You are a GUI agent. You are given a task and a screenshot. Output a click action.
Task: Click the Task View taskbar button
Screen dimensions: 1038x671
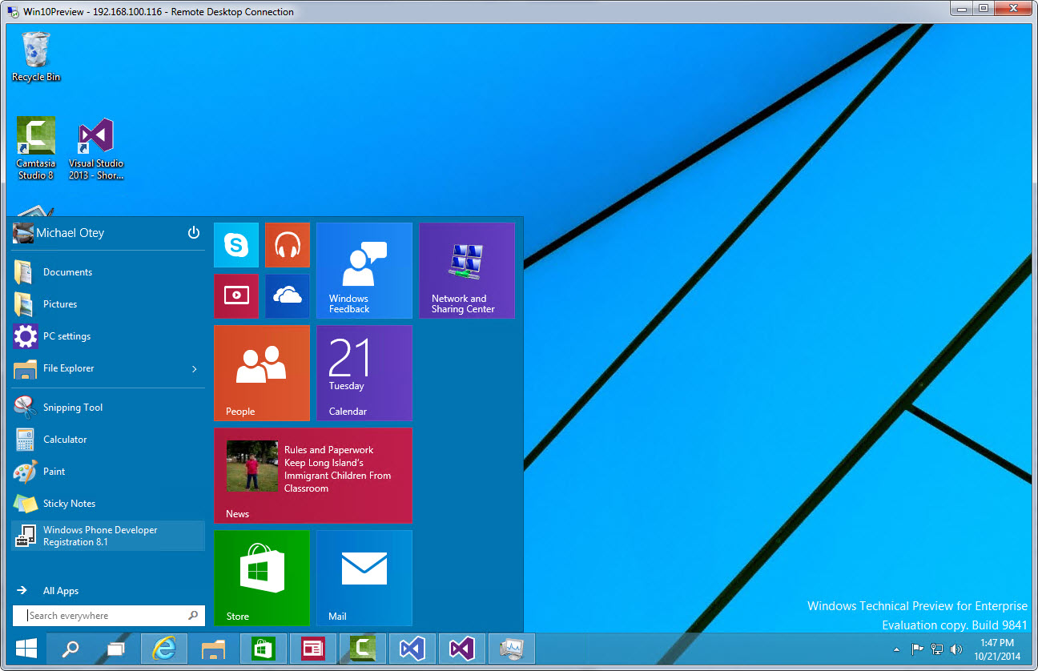click(x=117, y=649)
